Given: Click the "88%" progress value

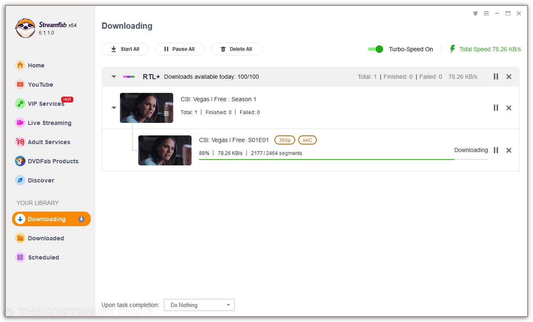Looking at the screenshot, I should [204, 153].
